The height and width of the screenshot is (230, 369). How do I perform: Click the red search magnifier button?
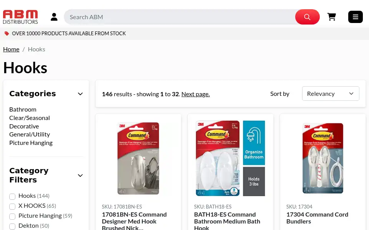[307, 17]
